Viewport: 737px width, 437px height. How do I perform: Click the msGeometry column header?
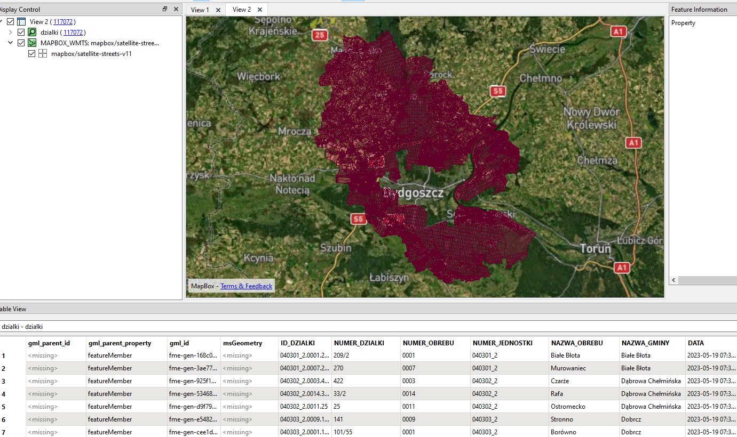tap(249, 343)
